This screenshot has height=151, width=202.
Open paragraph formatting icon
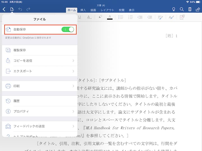click(x=160, y=17)
